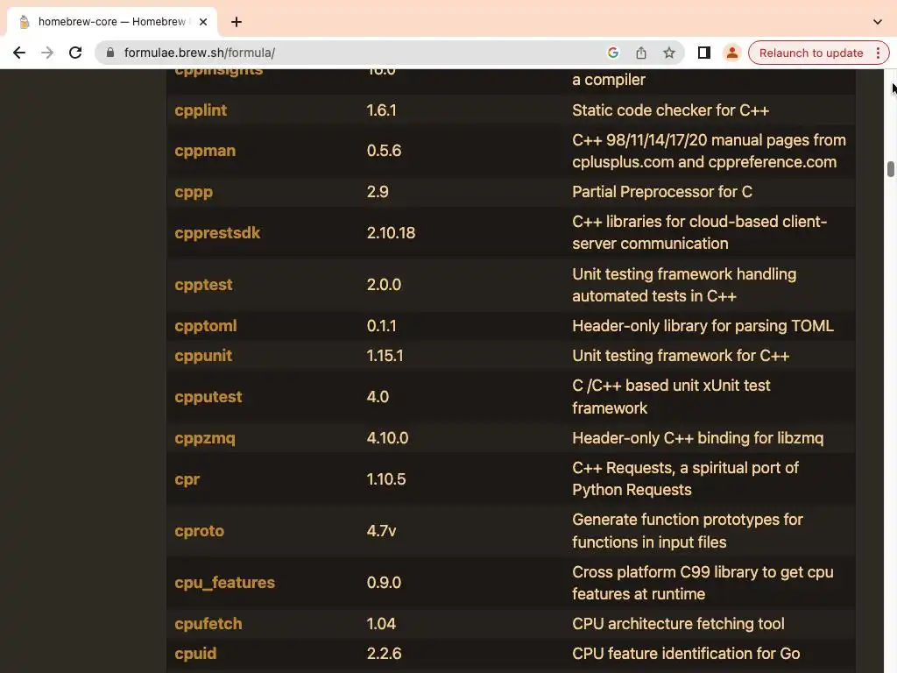Screen dimensions: 897x673
Task: Share this page via share icon
Action: (640, 53)
